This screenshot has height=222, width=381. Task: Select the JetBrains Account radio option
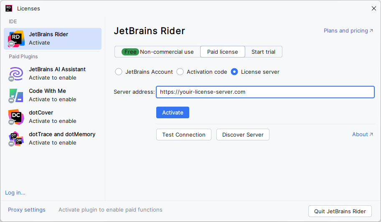[119, 72]
